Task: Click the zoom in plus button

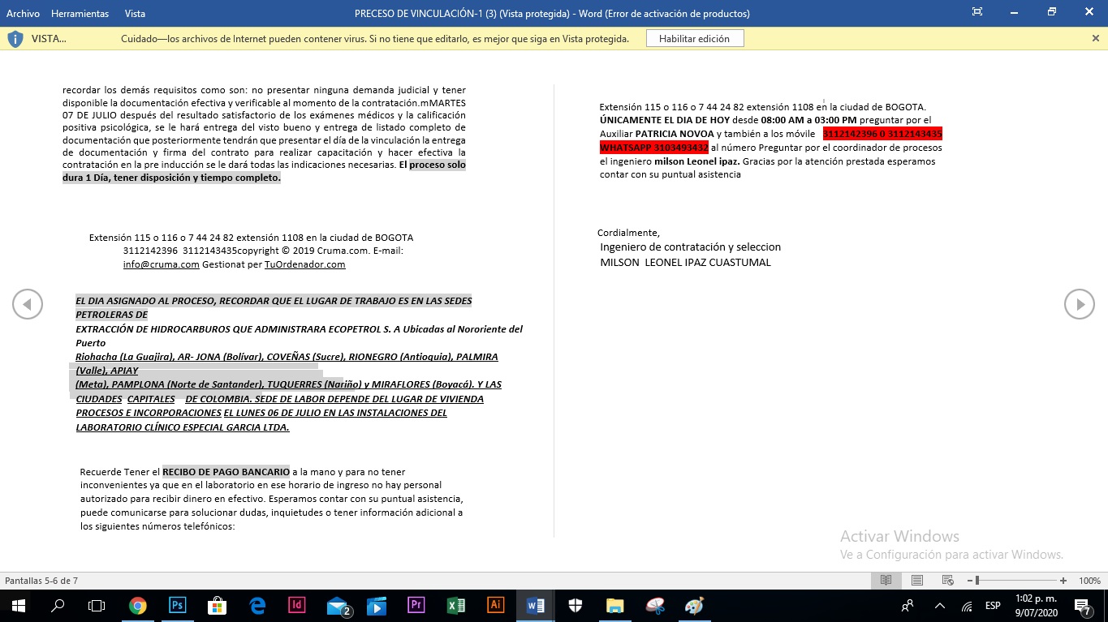Action: point(1063,581)
